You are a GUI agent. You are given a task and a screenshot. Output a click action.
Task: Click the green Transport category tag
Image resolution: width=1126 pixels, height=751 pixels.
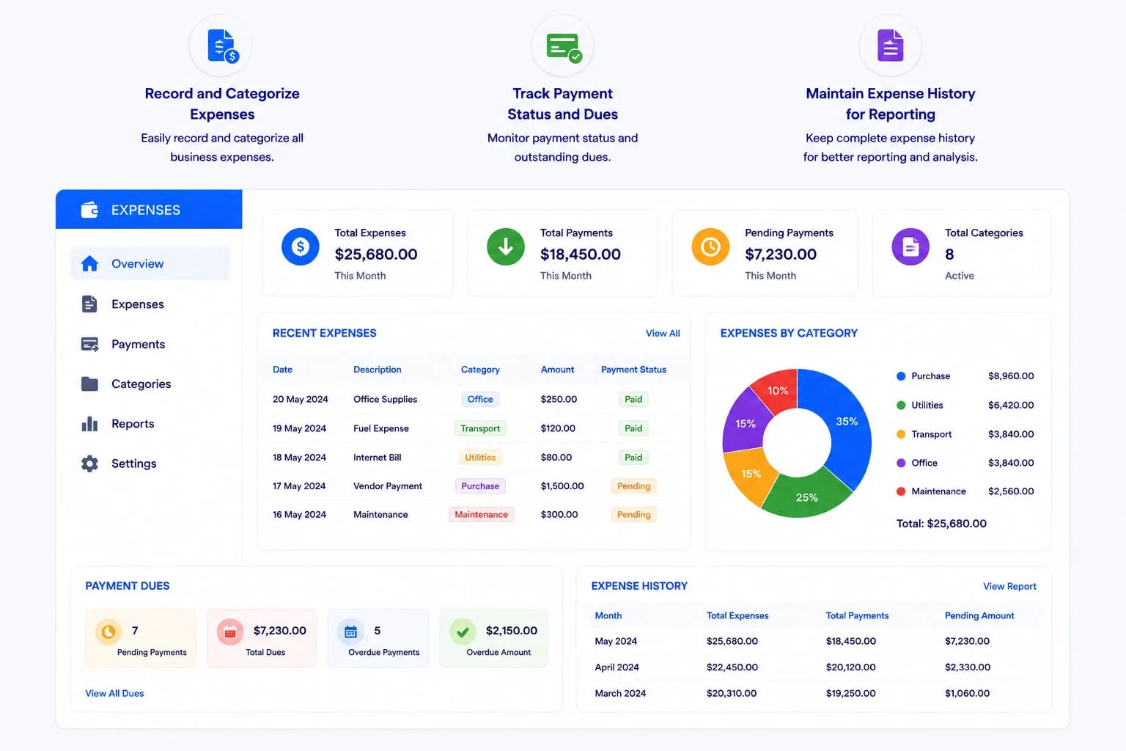(480, 428)
